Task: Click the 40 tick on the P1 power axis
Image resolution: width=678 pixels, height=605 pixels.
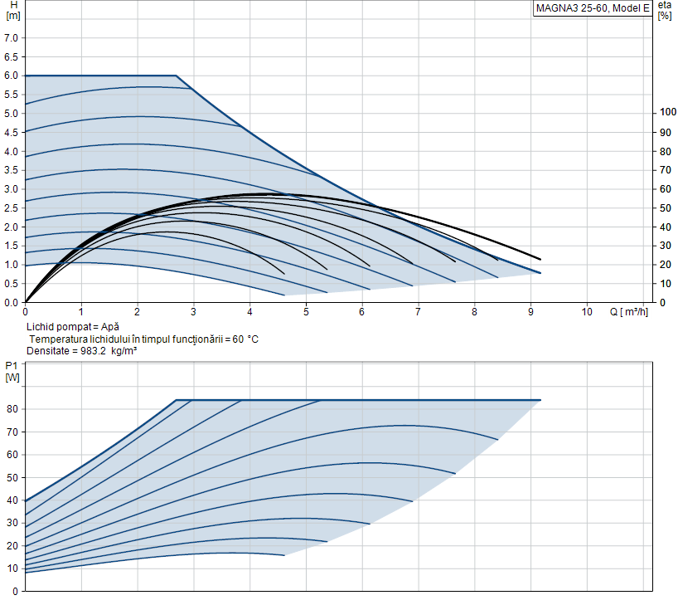Action: [12, 500]
